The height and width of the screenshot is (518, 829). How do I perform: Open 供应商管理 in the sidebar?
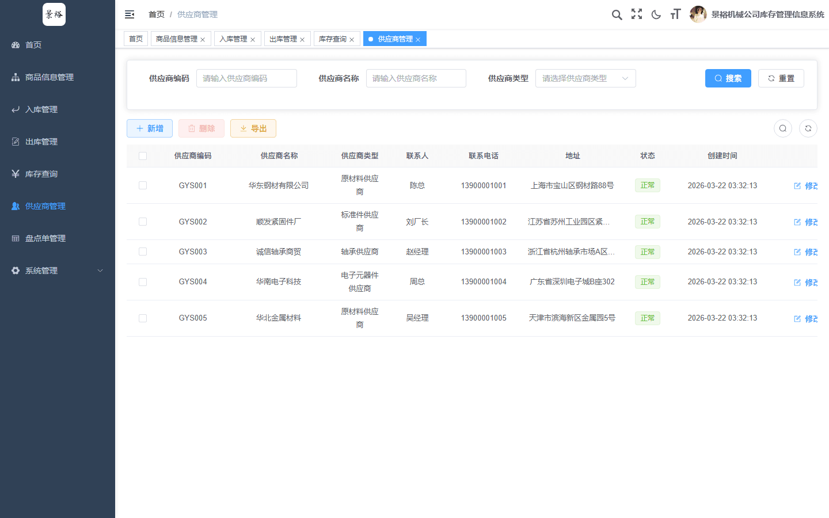point(58,206)
